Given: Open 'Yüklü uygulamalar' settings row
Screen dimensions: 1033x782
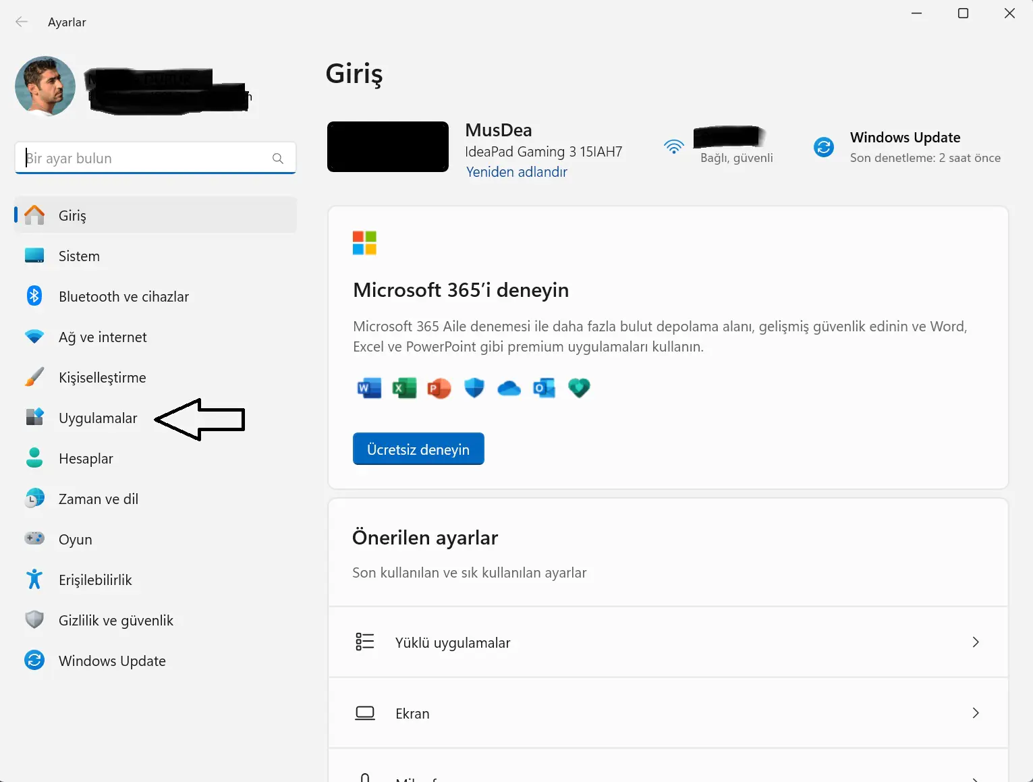Looking at the screenshot, I should coord(668,642).
